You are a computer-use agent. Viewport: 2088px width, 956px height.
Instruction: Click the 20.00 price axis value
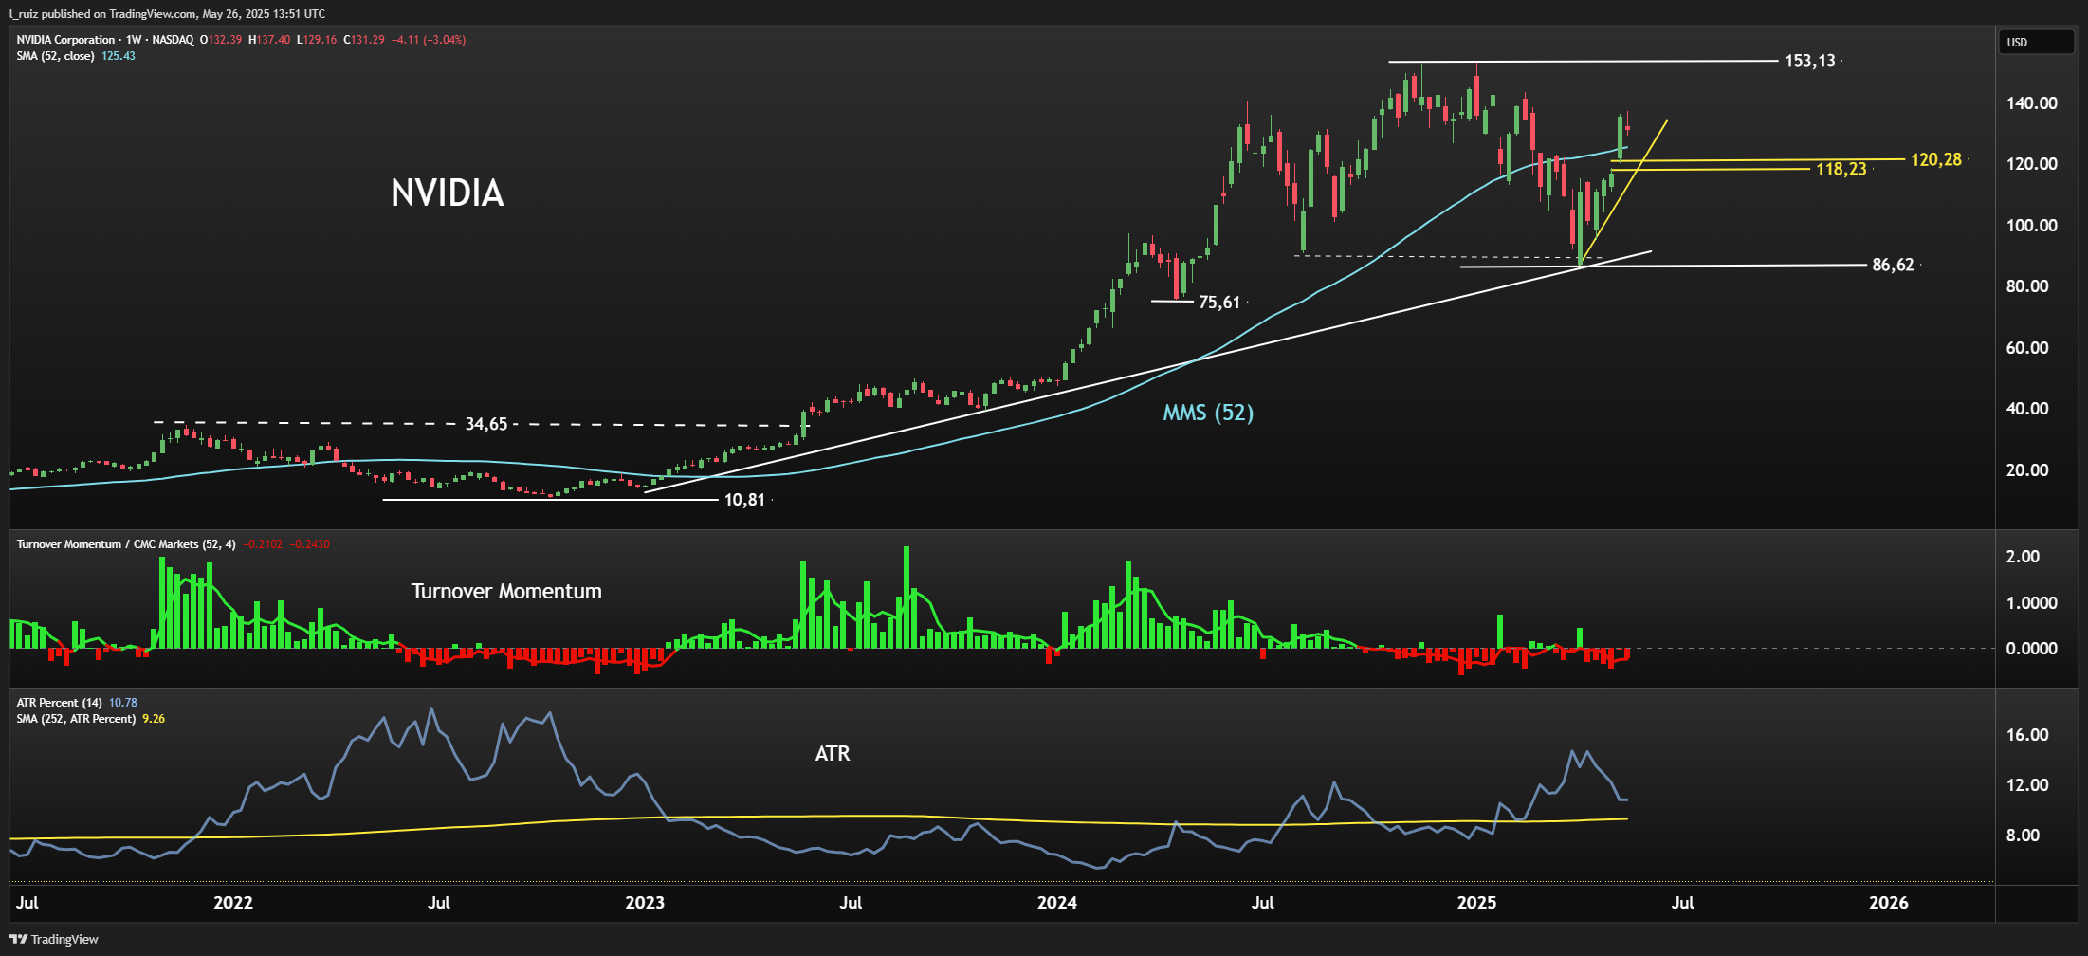tap(2027, 470)
